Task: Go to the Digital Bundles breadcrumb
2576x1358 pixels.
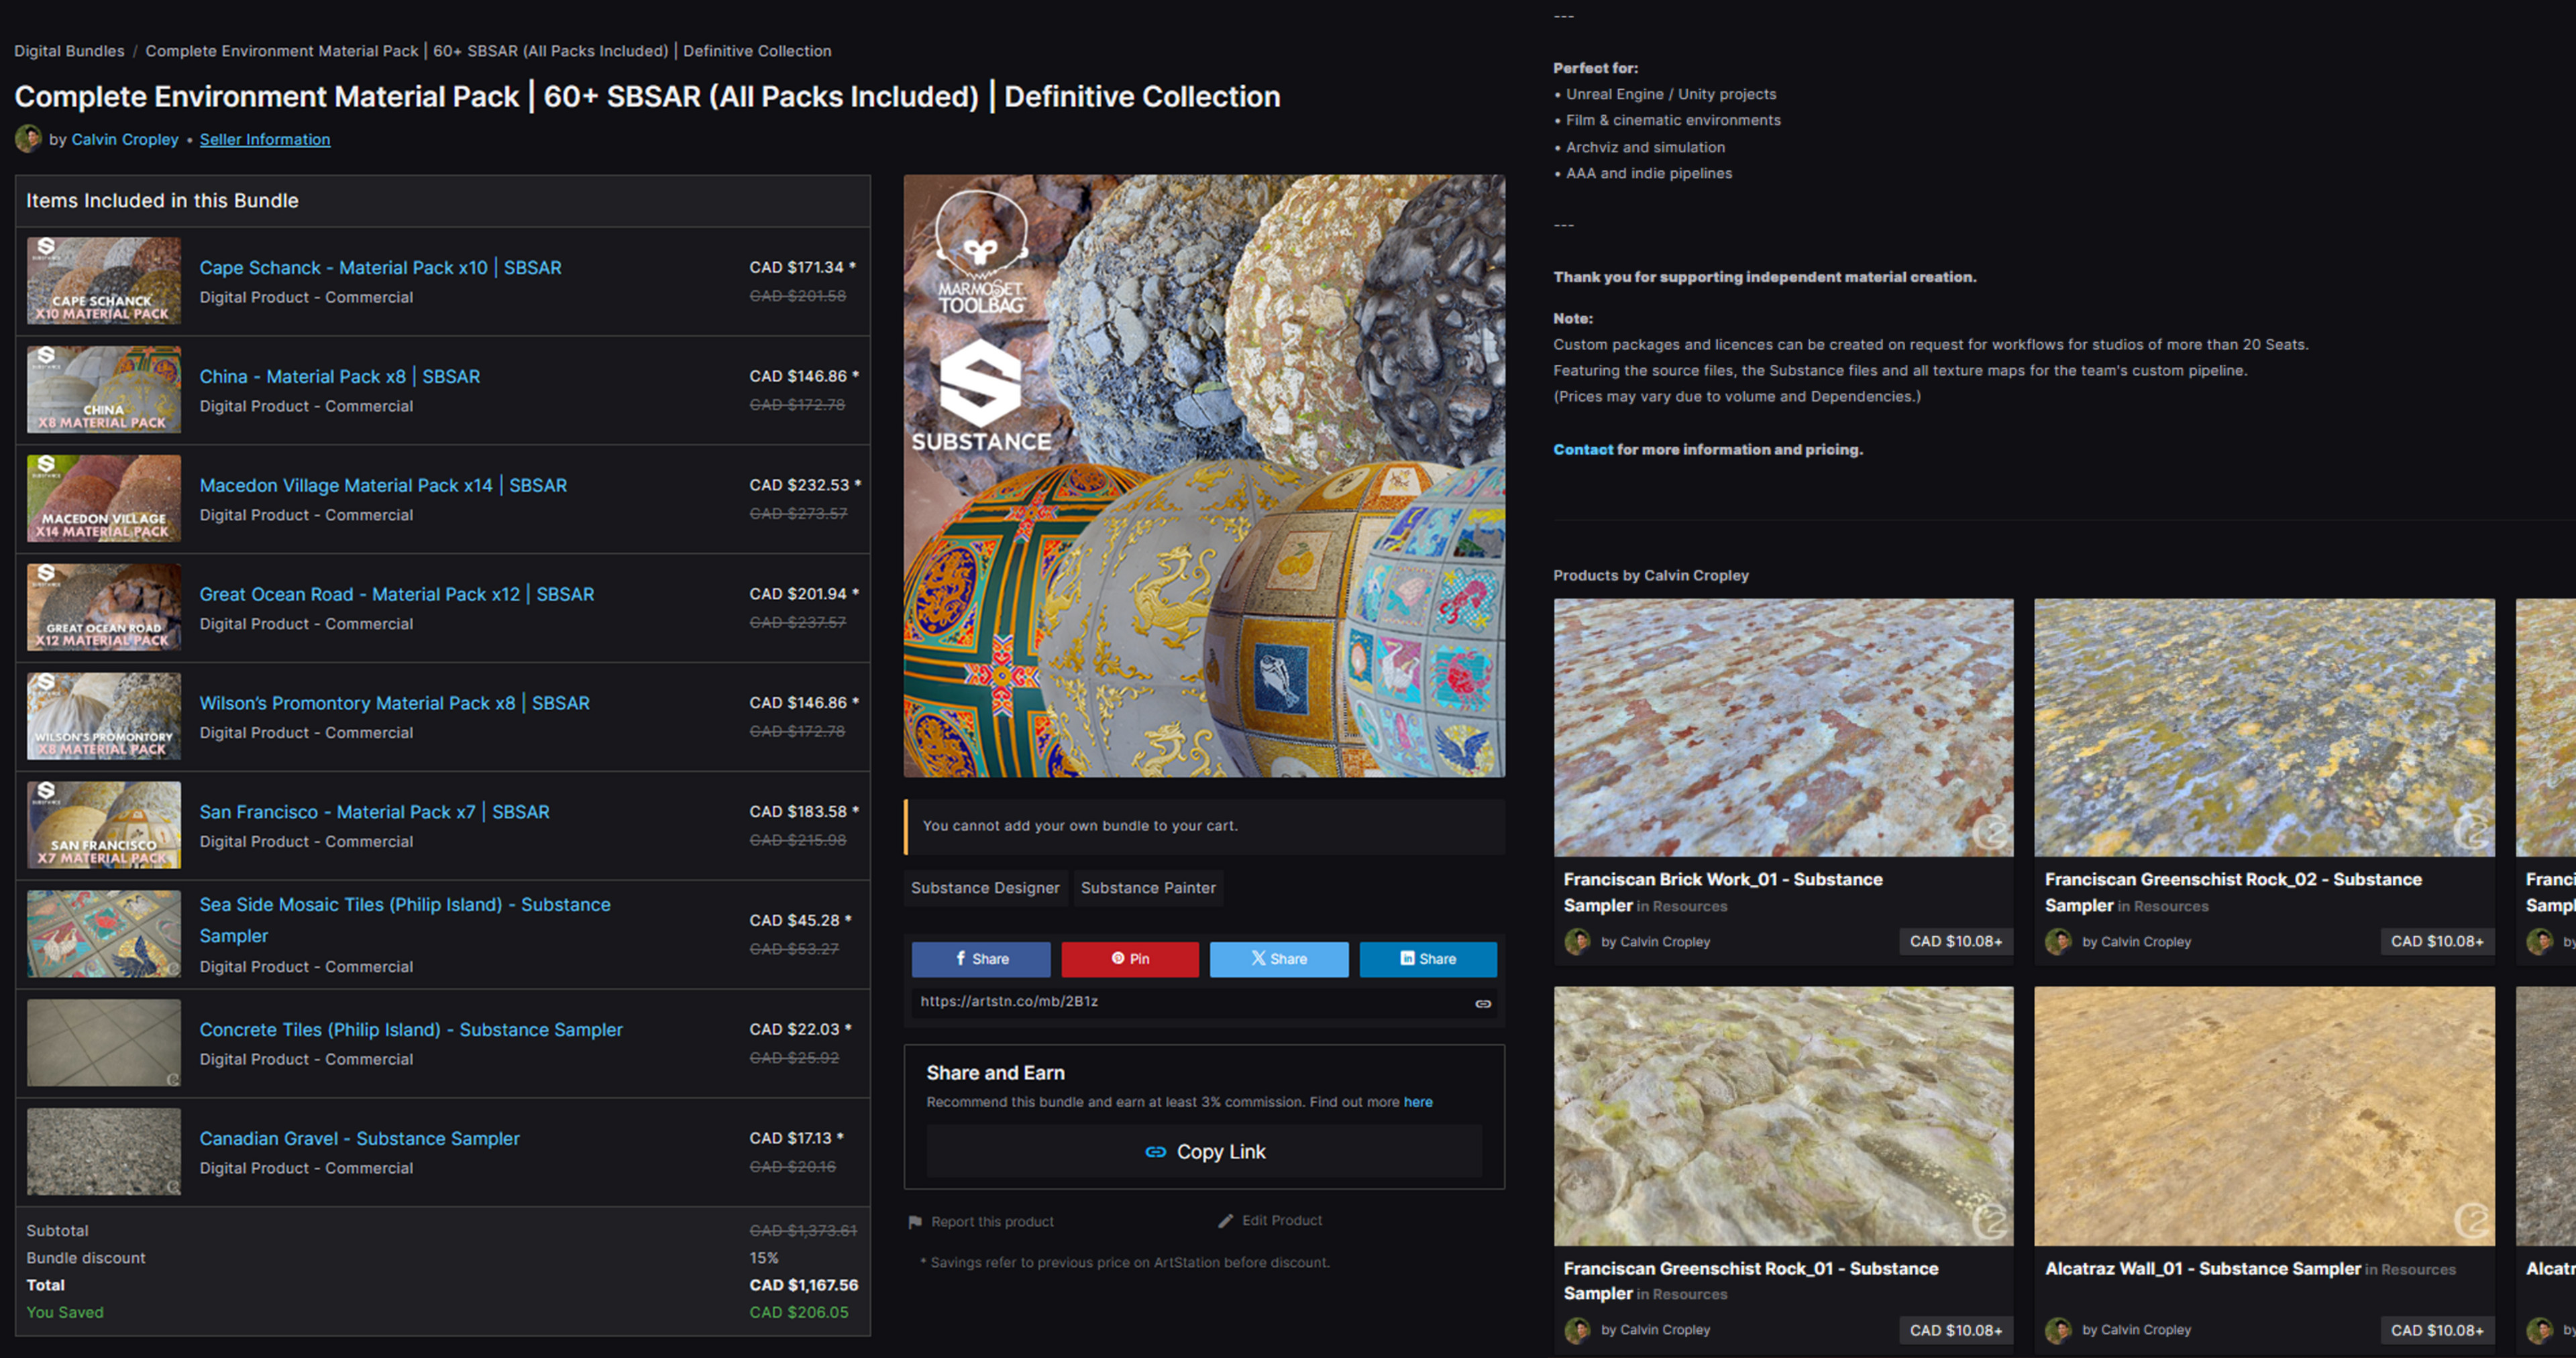Action: (69, 51)
